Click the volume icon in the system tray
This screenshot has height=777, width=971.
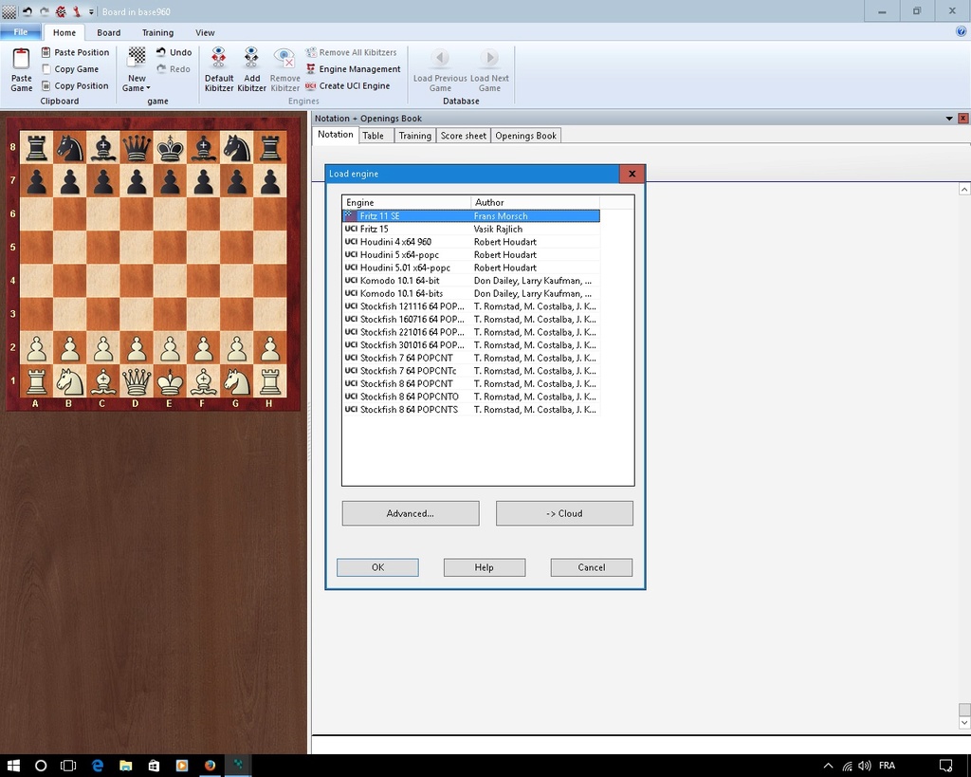point(865,766)
